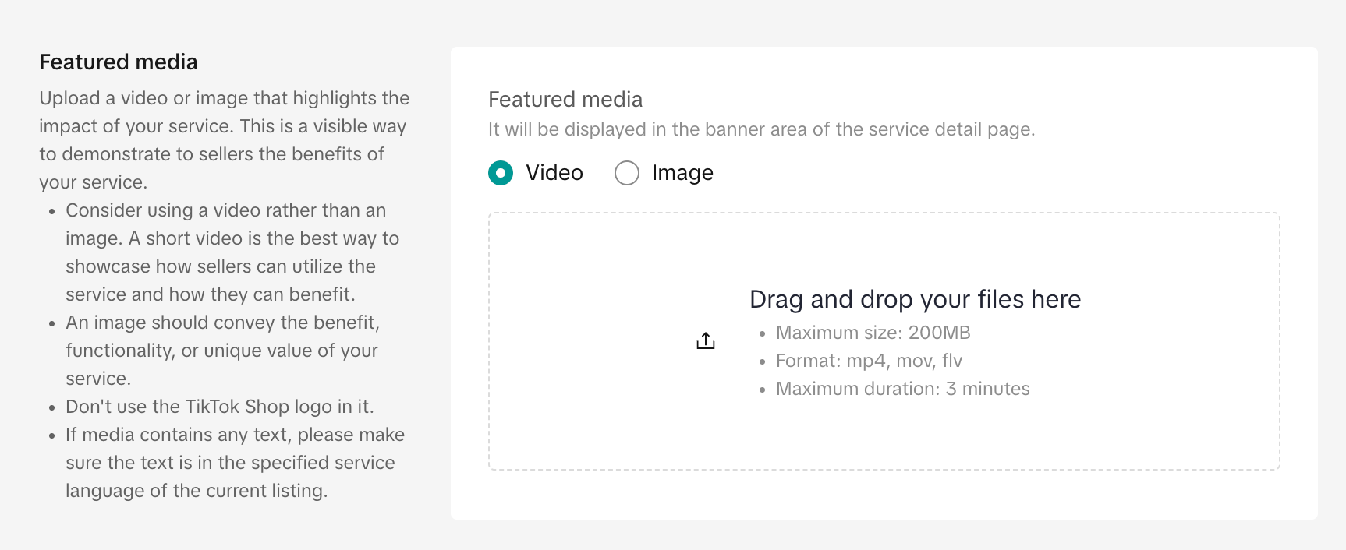
Task: Click the 'Don't use the TikTok Shop logo' tip
Action: pos(220,407)
